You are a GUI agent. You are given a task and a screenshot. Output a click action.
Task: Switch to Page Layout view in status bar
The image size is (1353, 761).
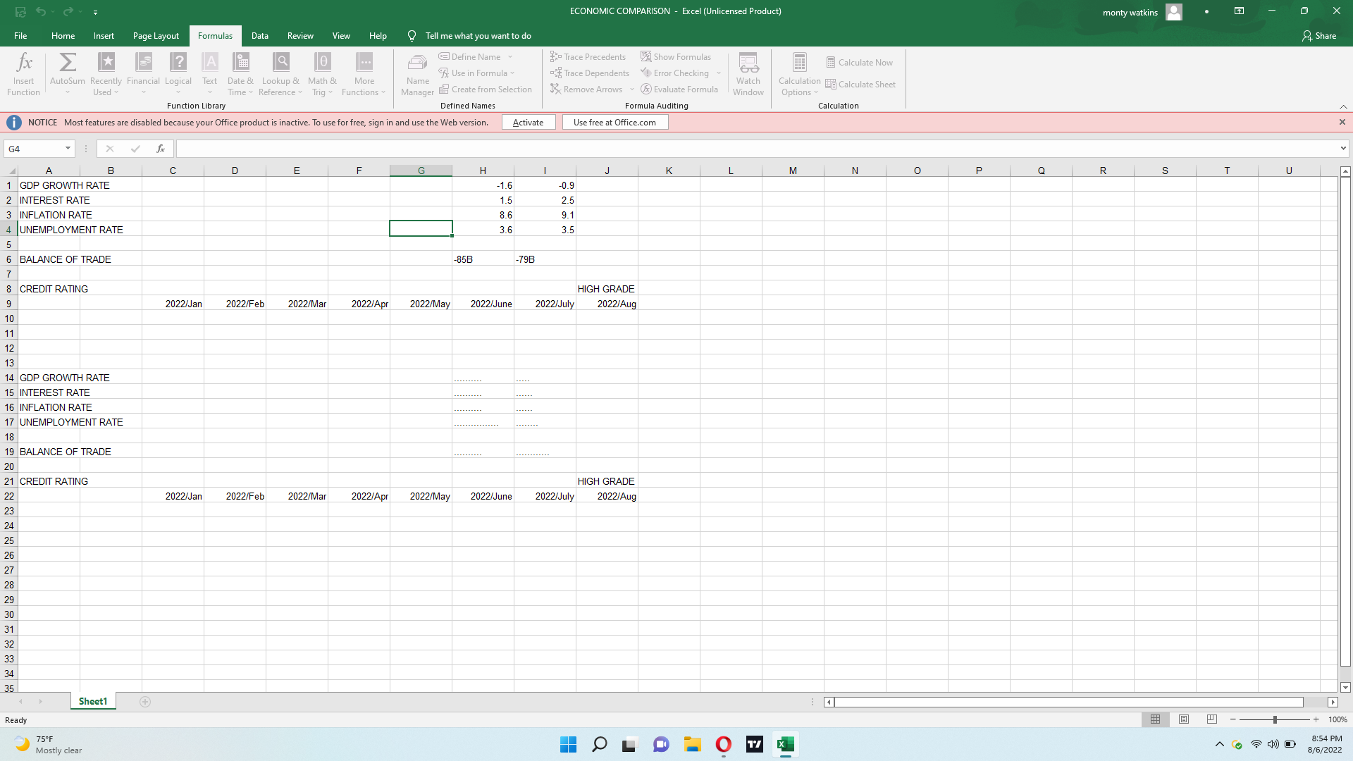pos(1184,719)
